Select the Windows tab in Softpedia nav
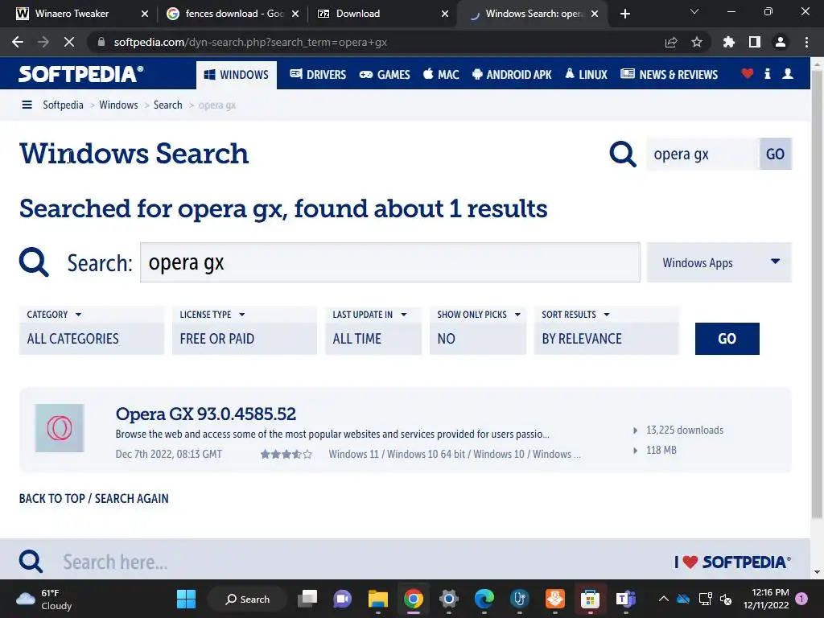The height and width of the screenshot is (618, 824). pos(237,75)
